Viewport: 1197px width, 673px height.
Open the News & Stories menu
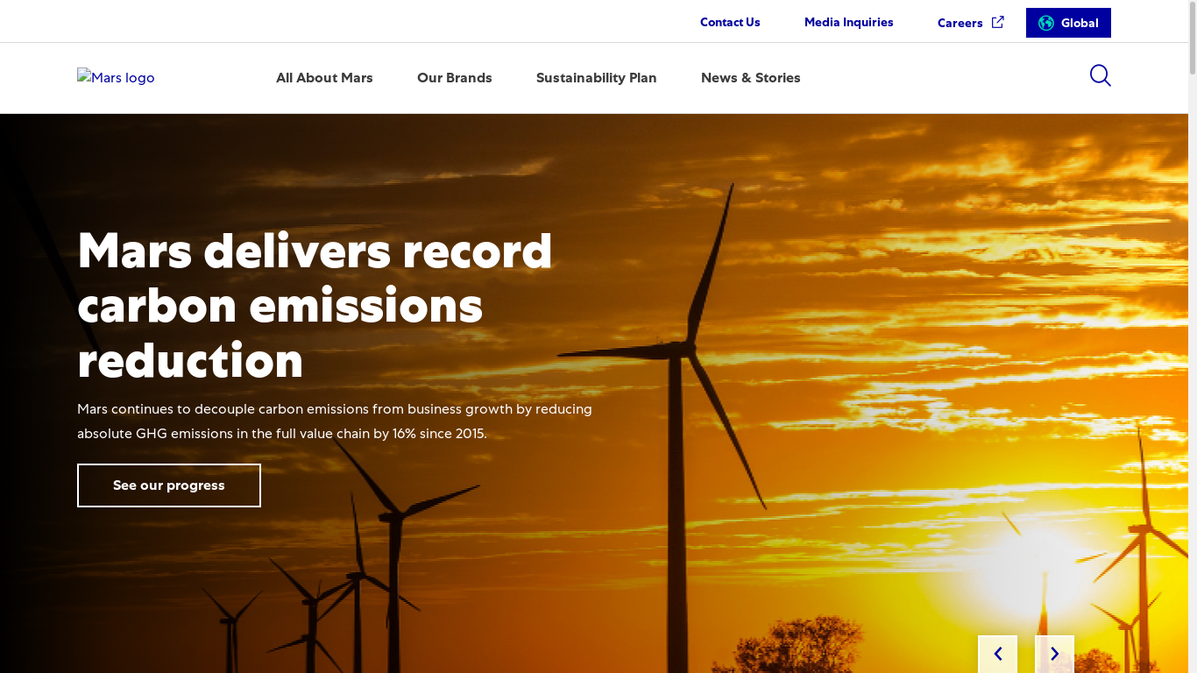click(751, 77)
